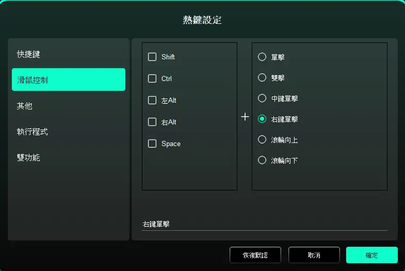Tick the Ctrl checkbox
405x271 pixels.
(152, 78)
